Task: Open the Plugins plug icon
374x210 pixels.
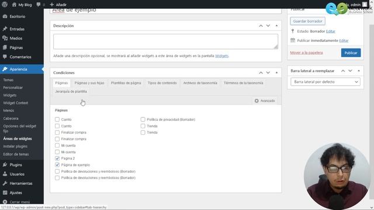Action: 5,164
